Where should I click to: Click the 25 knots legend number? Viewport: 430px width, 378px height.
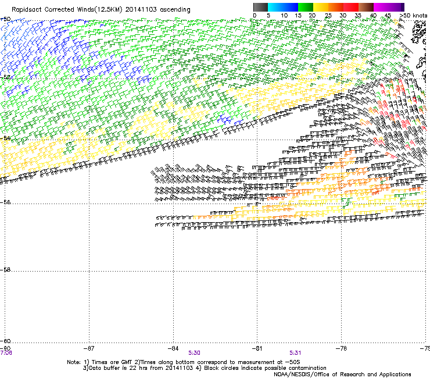coord(328,16)
